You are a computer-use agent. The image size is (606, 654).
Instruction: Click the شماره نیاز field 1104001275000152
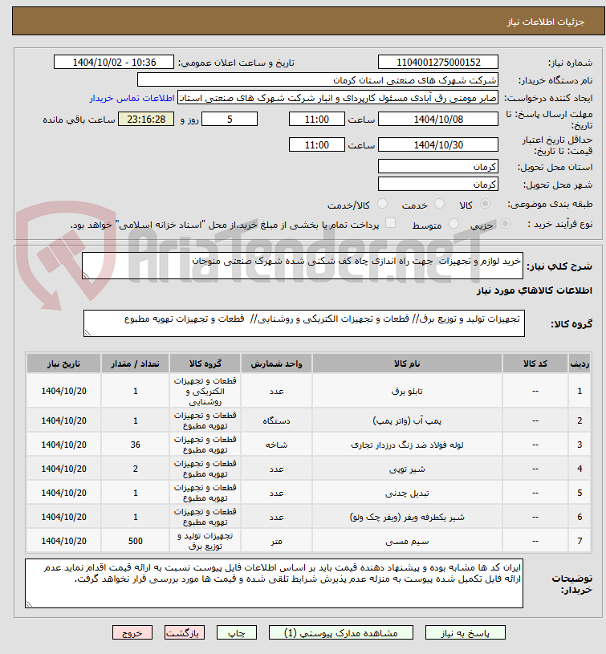tap(438, 62)
